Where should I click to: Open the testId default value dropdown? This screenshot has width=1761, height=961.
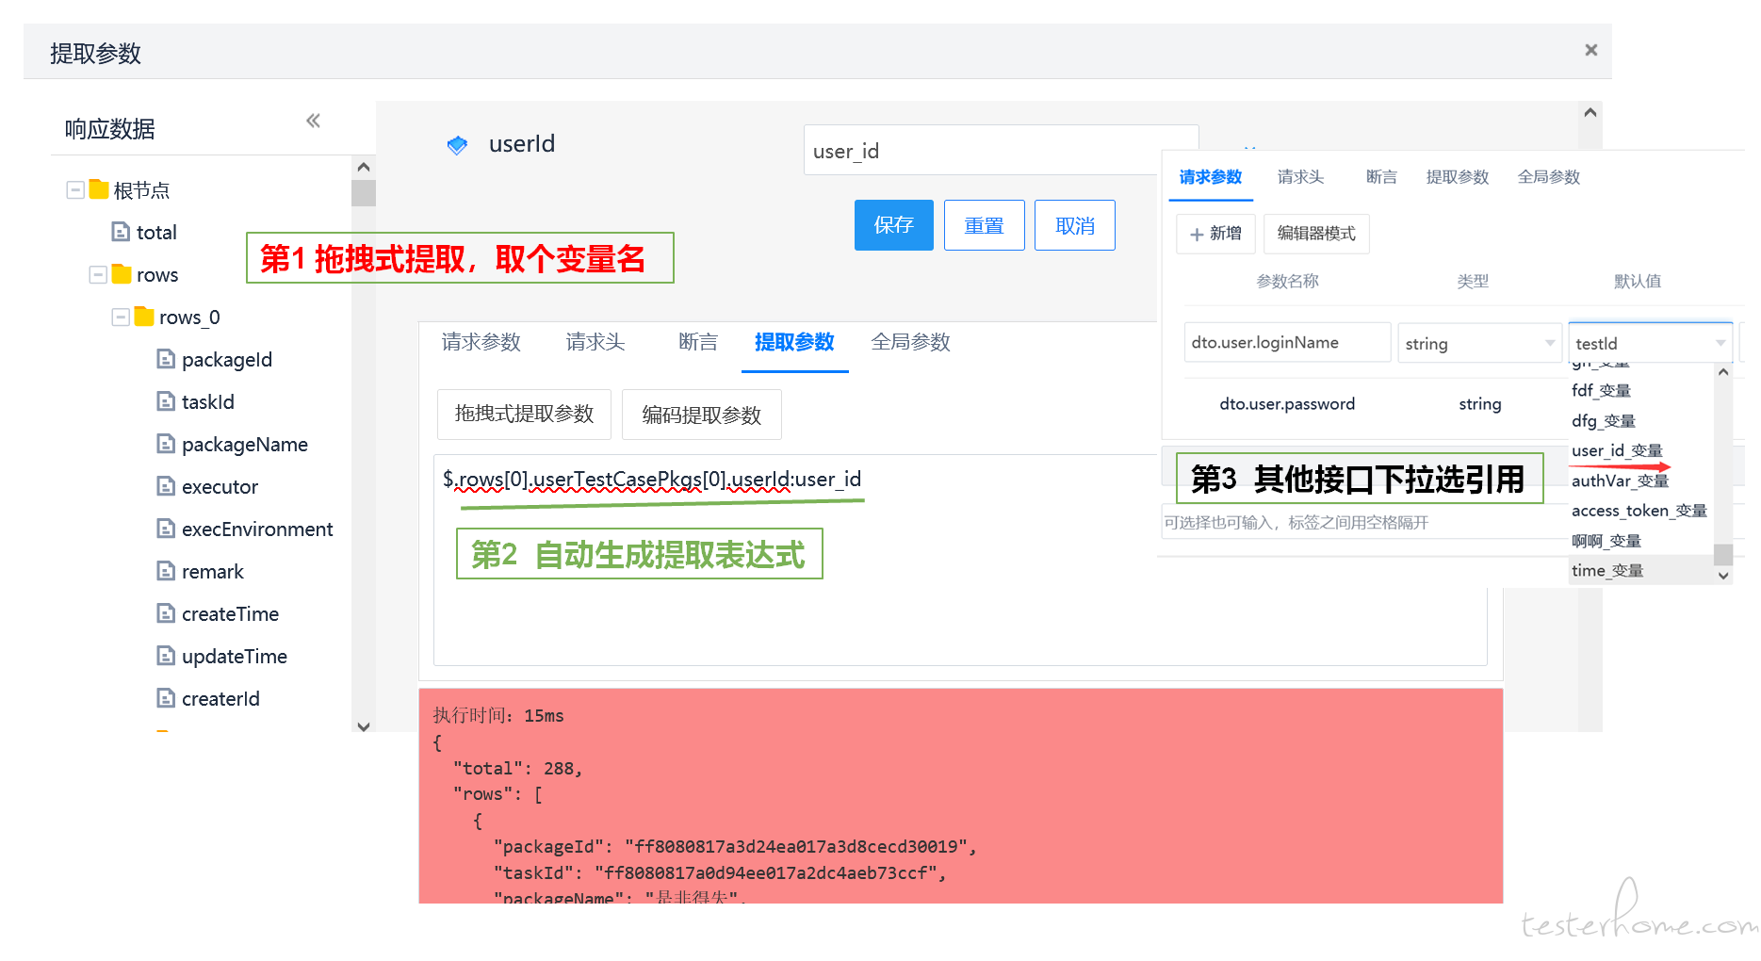(x=1649, y=343)
